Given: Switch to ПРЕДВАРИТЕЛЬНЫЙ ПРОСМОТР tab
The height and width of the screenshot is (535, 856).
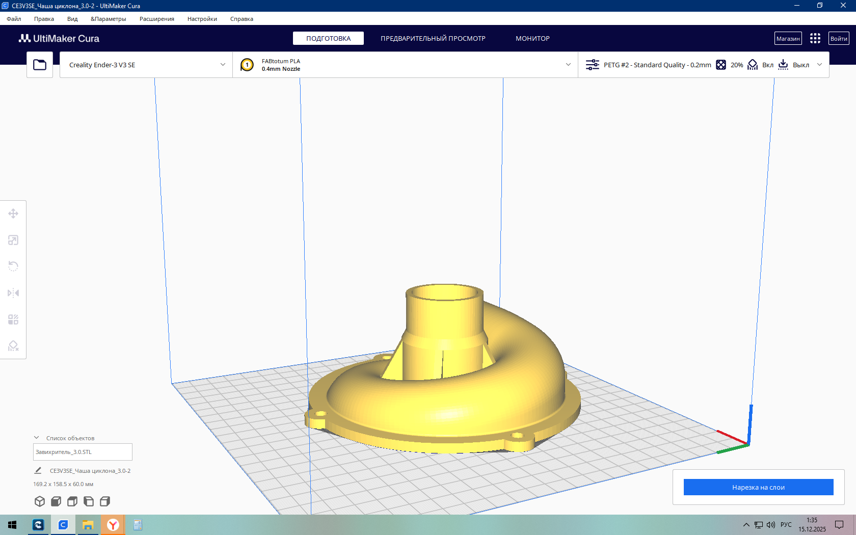Looking at the screenshot, I should click(x=433, y=38).
